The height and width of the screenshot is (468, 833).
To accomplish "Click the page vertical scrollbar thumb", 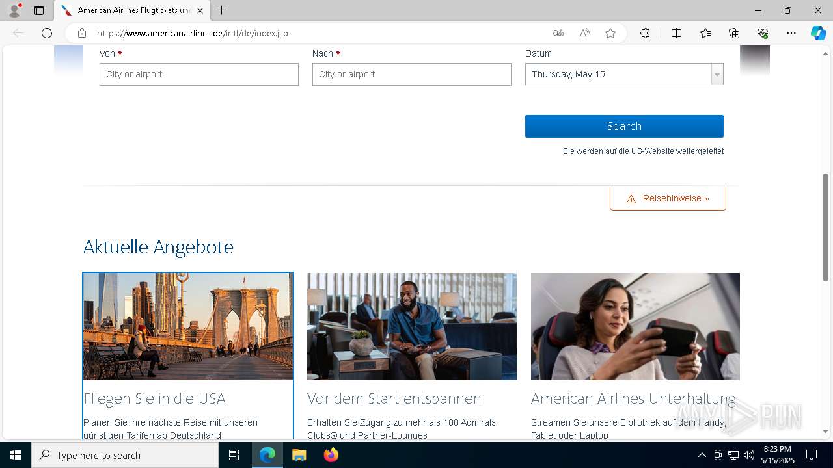I will click(826, 227).
